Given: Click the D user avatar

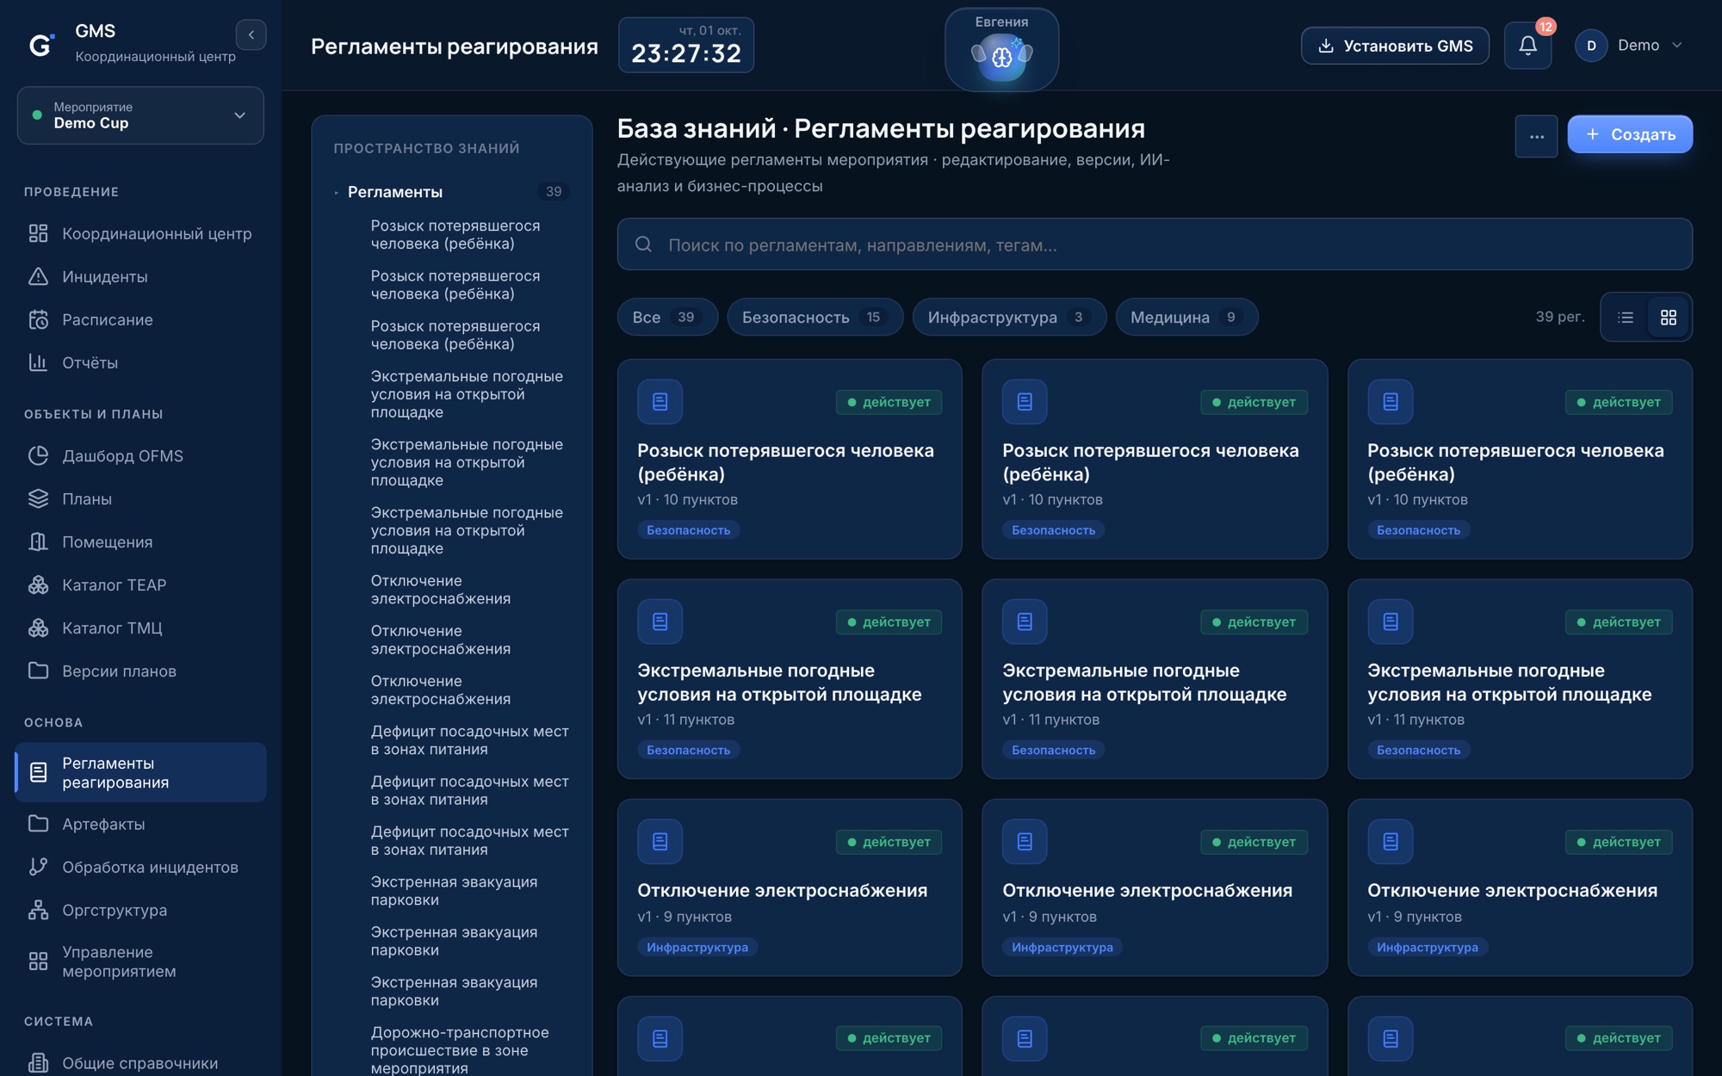Looking at the screenshot, I should (1591, 46).
